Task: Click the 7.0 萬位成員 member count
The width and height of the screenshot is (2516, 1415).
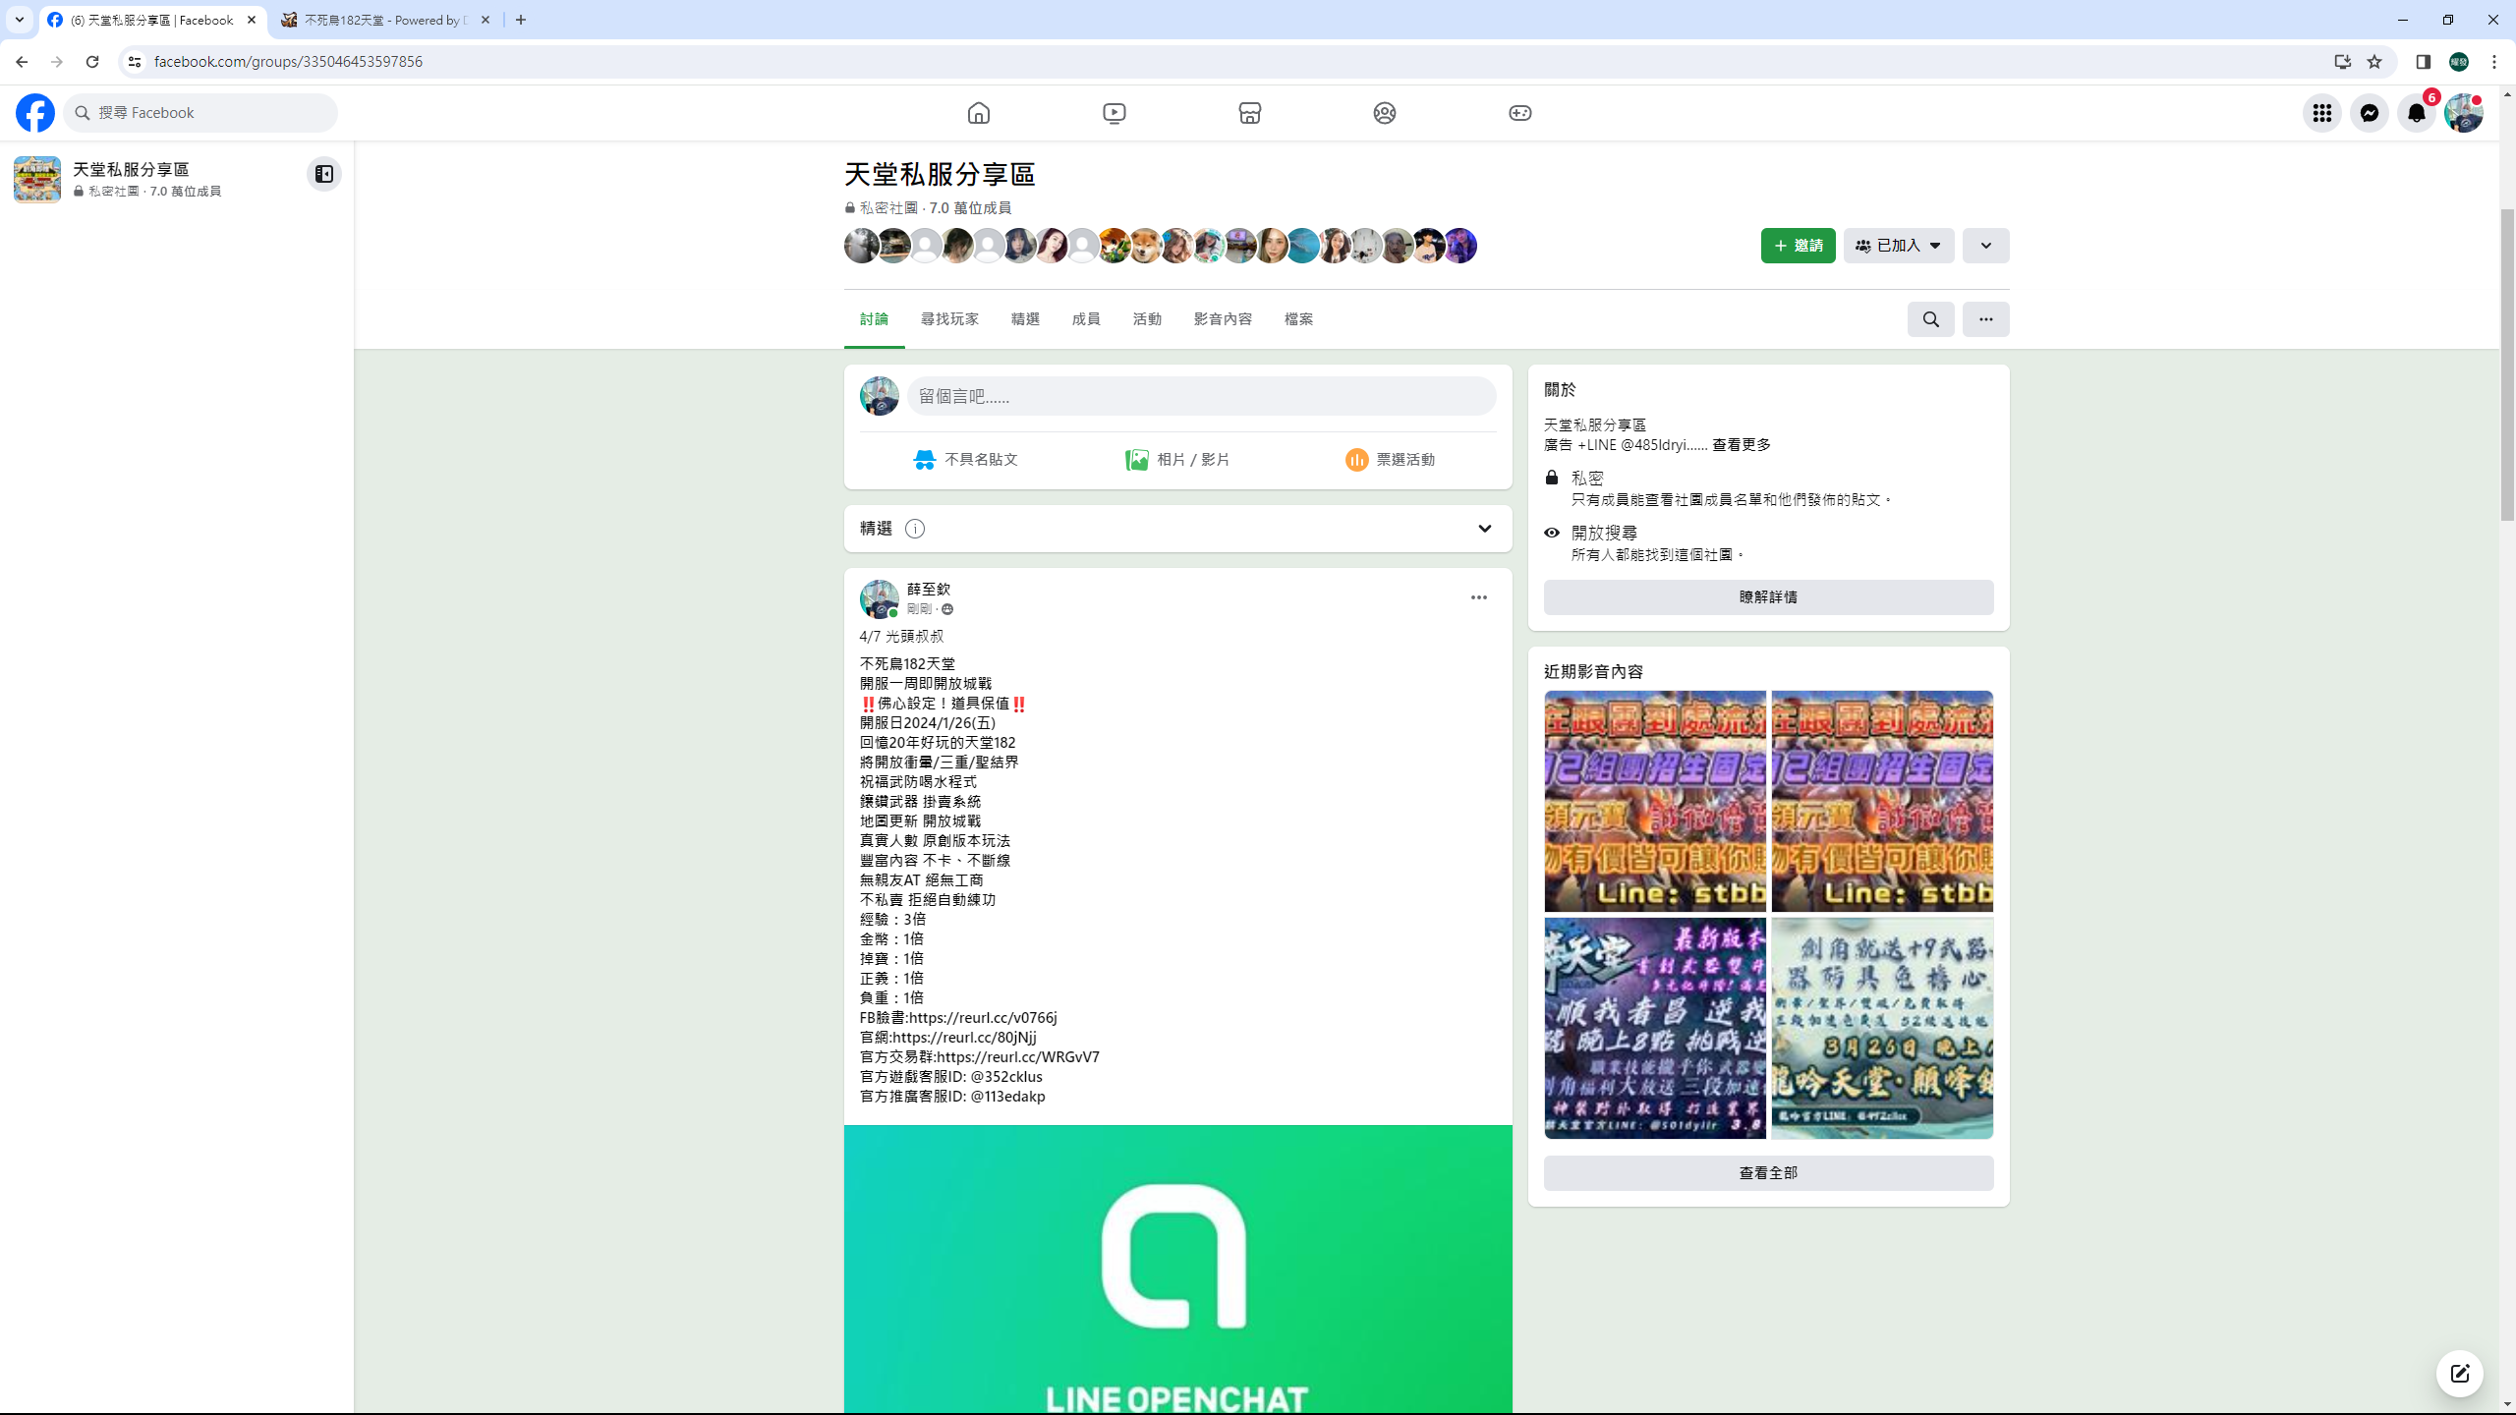Action: pyautogui.click(x=970, y=208)
